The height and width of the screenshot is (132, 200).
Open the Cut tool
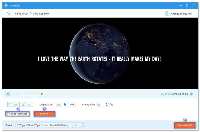[27, 104]
